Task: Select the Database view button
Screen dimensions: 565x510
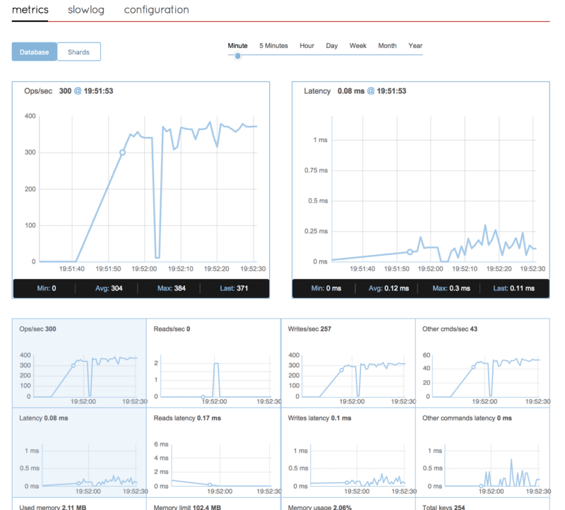Action: point(34,52)
